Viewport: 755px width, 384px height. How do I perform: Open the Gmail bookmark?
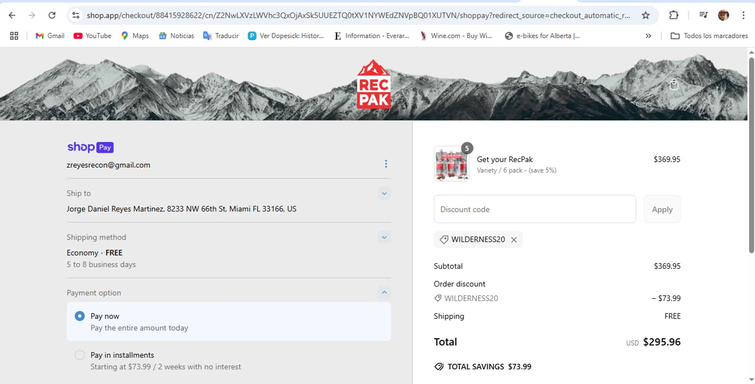pyautogui.click(x=50, y=36)
